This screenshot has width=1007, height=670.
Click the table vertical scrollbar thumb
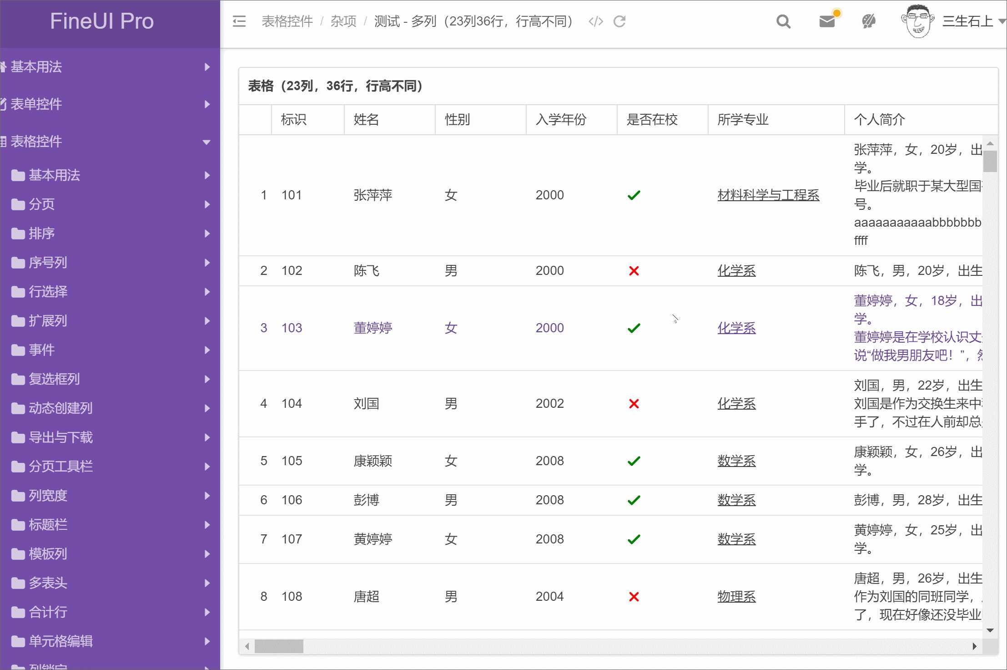click(x=990, y=162)
